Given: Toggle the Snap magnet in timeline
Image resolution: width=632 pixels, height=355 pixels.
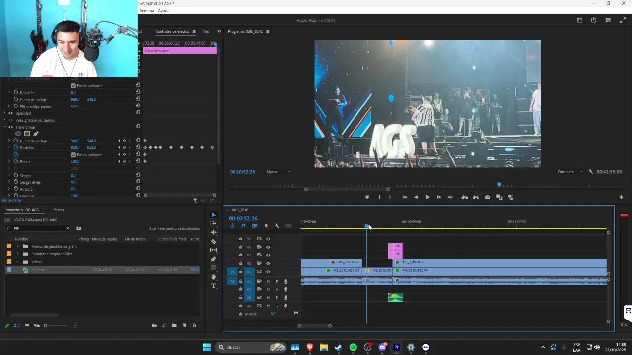Looking at the screenshot, I should [x=243, y=226].
